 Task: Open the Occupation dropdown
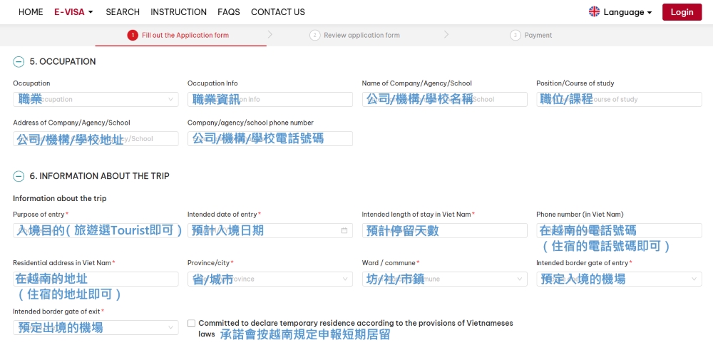tap(96, 100)
